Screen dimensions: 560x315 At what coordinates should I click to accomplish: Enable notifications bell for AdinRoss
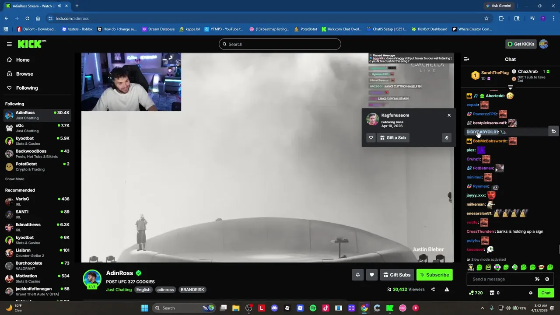357,275
